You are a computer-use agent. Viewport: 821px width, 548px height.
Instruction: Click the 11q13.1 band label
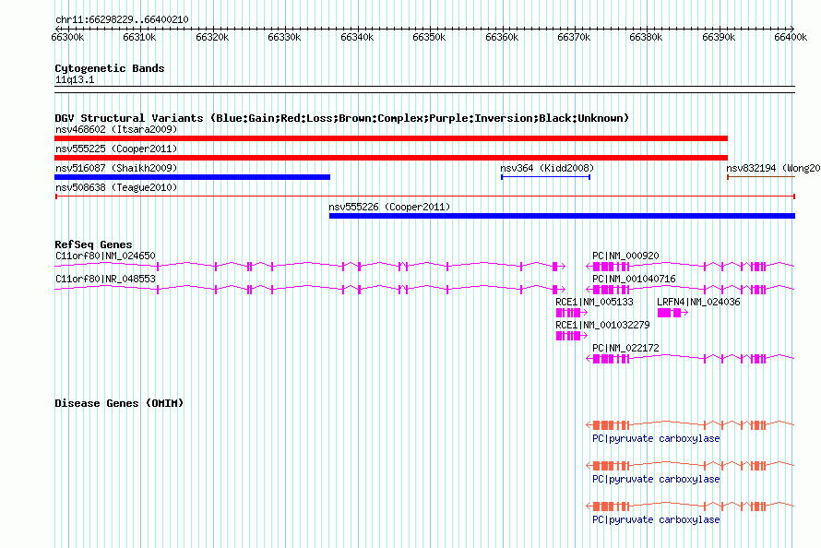pyautogui.click(x=75, y=79)
